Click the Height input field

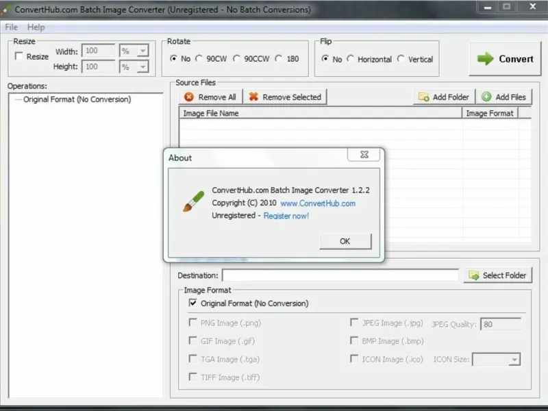coord(98,66)
